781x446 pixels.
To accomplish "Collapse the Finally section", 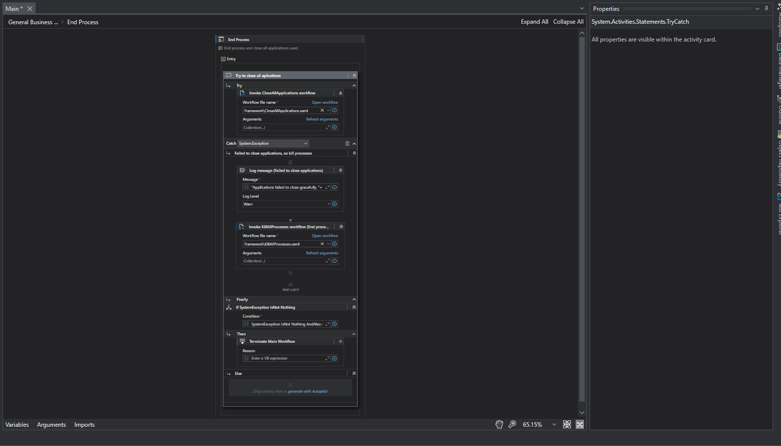I will click(354, 299).
